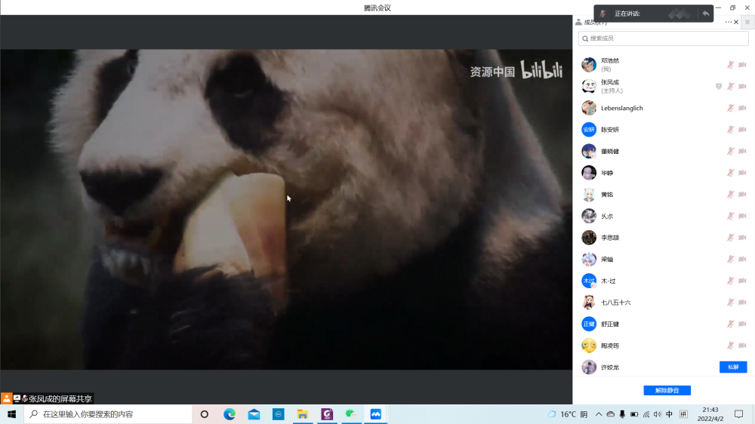The width and height of the screenshot is (755, 424).
Task: Click the muted microphone icon for 邓浩然
Action: pos(730,65)
